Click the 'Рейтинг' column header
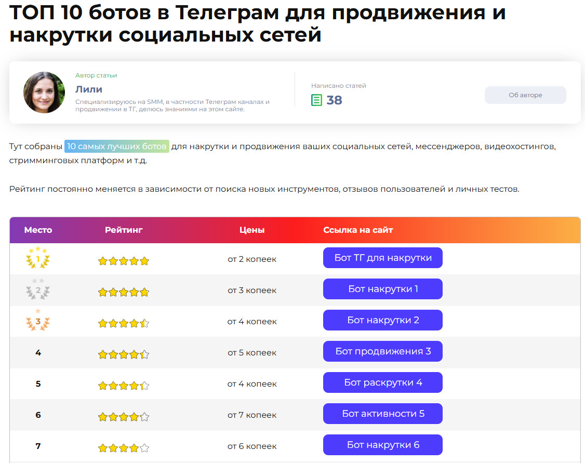Viewport: 585px width, 463px height. [x=124, y=230]
